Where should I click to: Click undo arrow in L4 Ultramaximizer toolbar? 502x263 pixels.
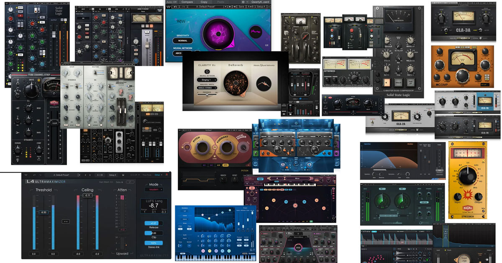point(35,175)
